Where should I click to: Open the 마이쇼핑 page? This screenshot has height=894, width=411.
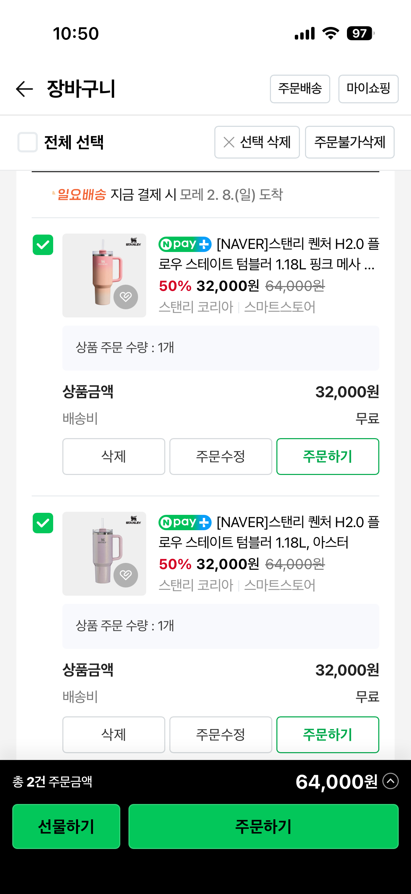[x=368, y=89]
